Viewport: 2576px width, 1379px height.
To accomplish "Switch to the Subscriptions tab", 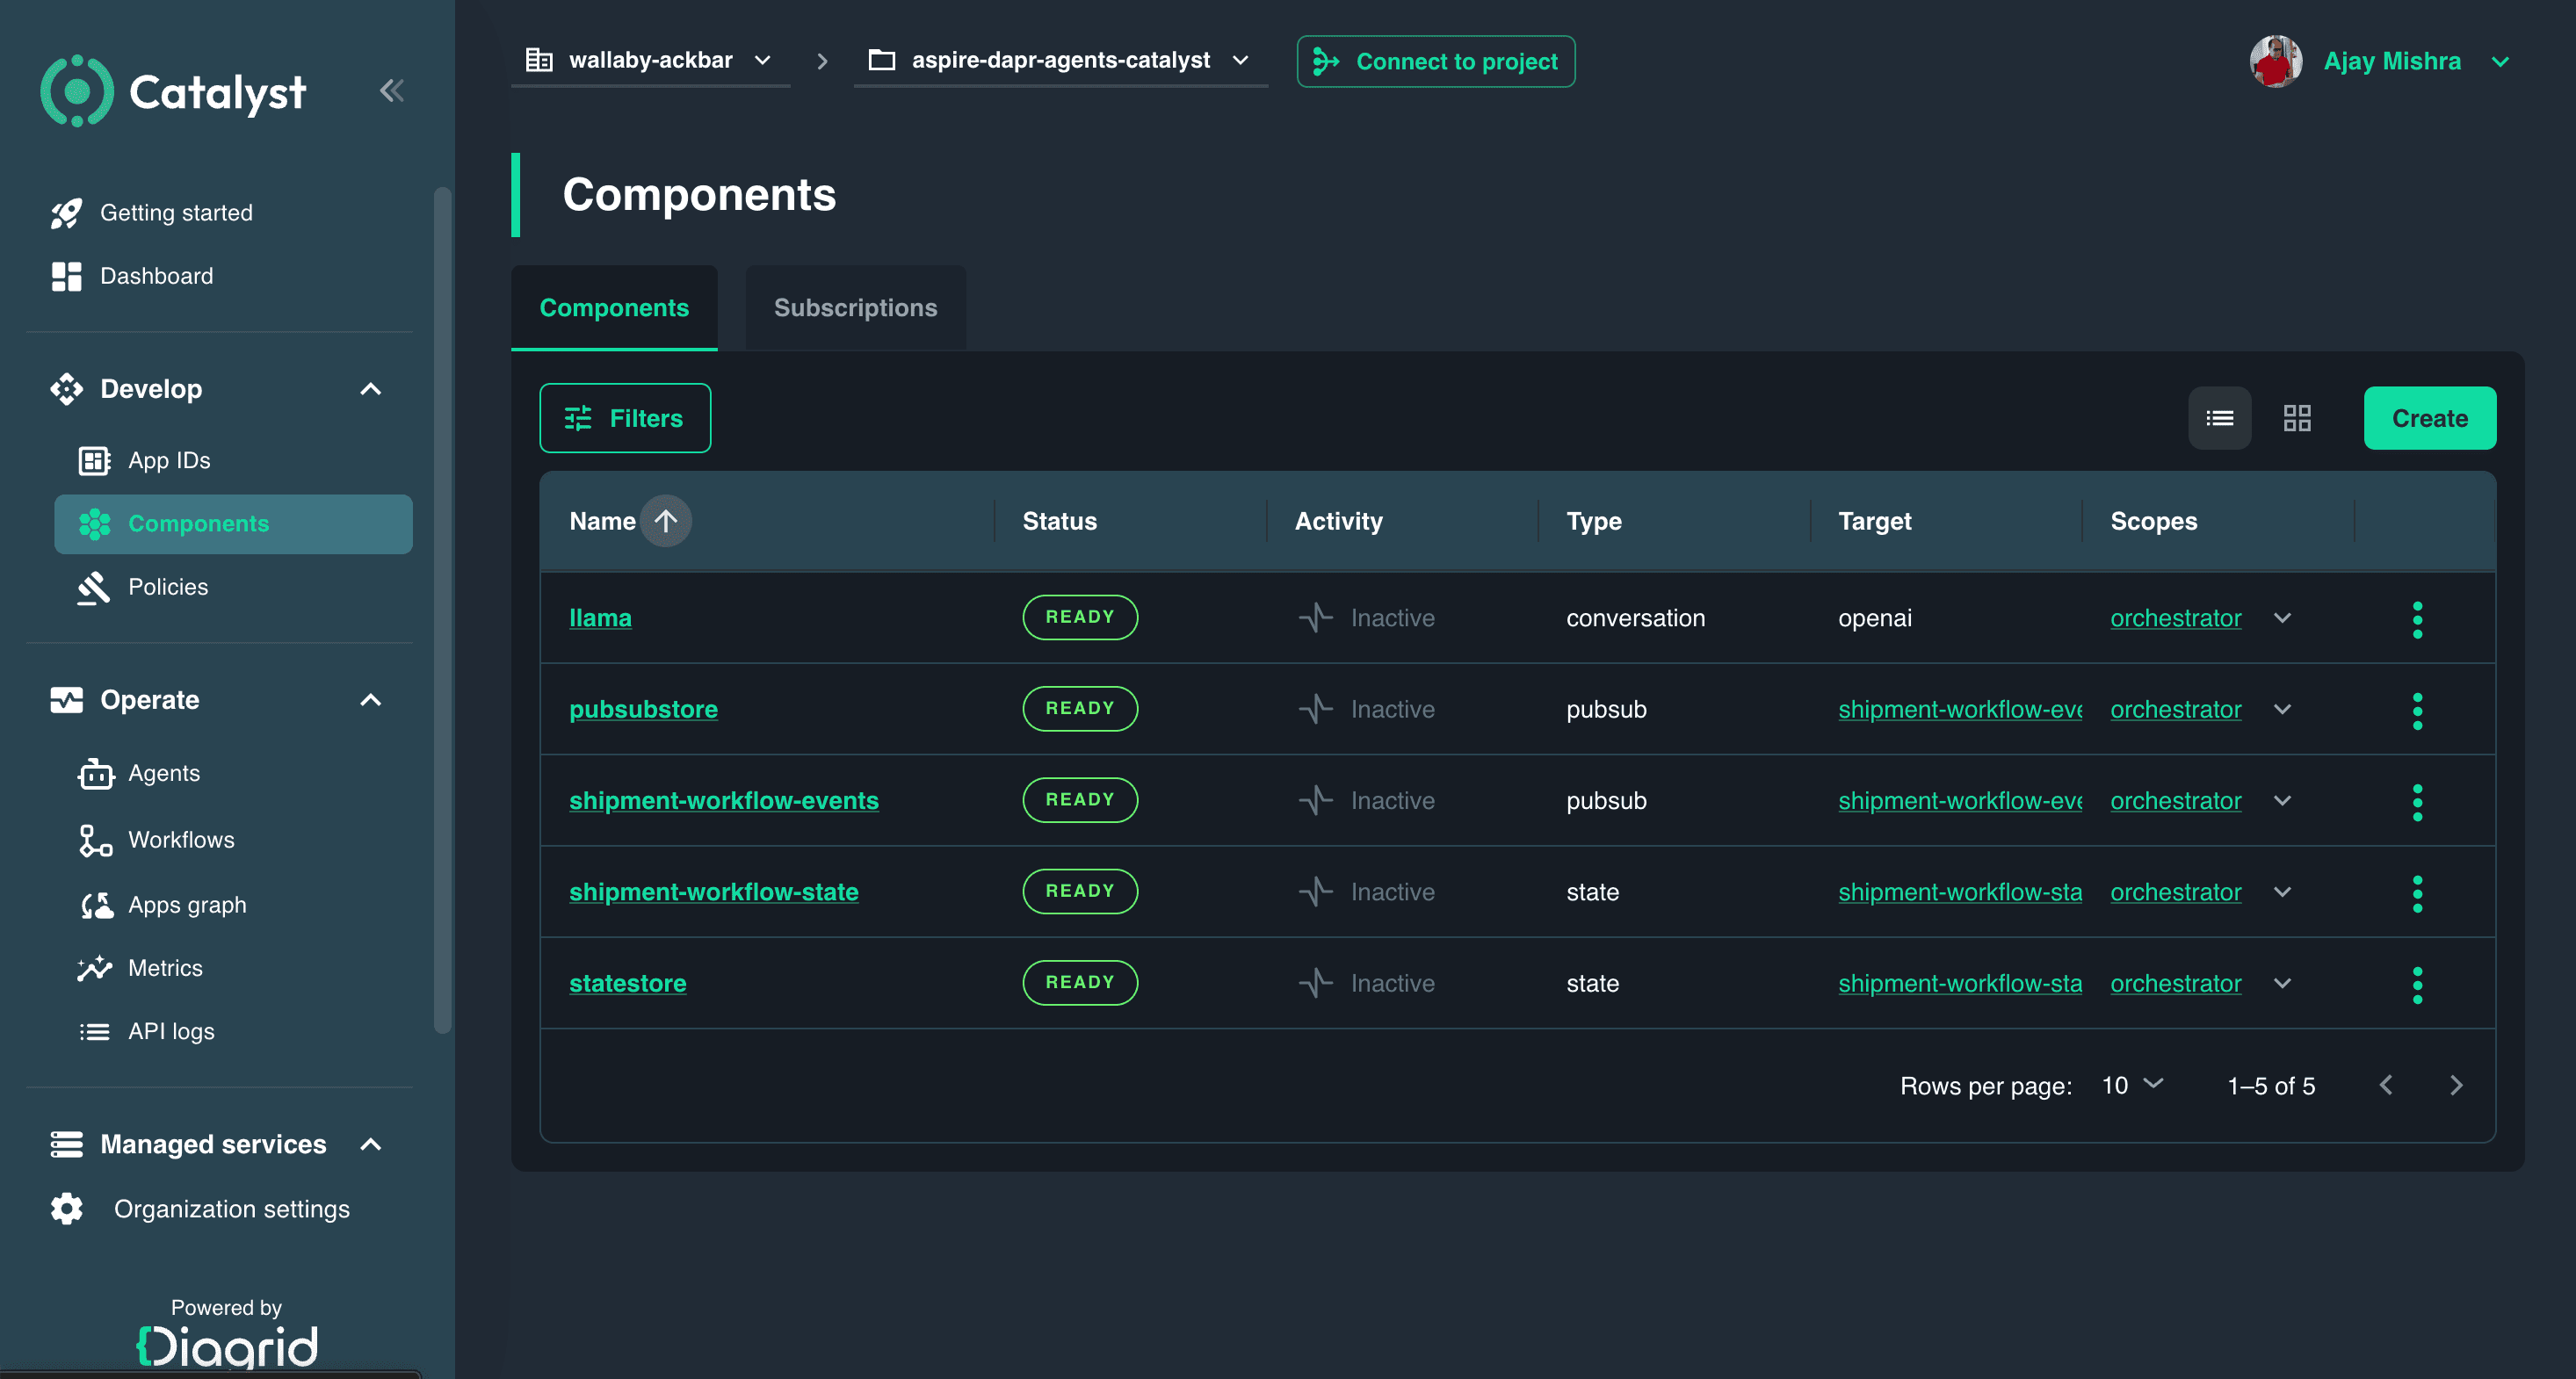I will click(x=855, y=308).
